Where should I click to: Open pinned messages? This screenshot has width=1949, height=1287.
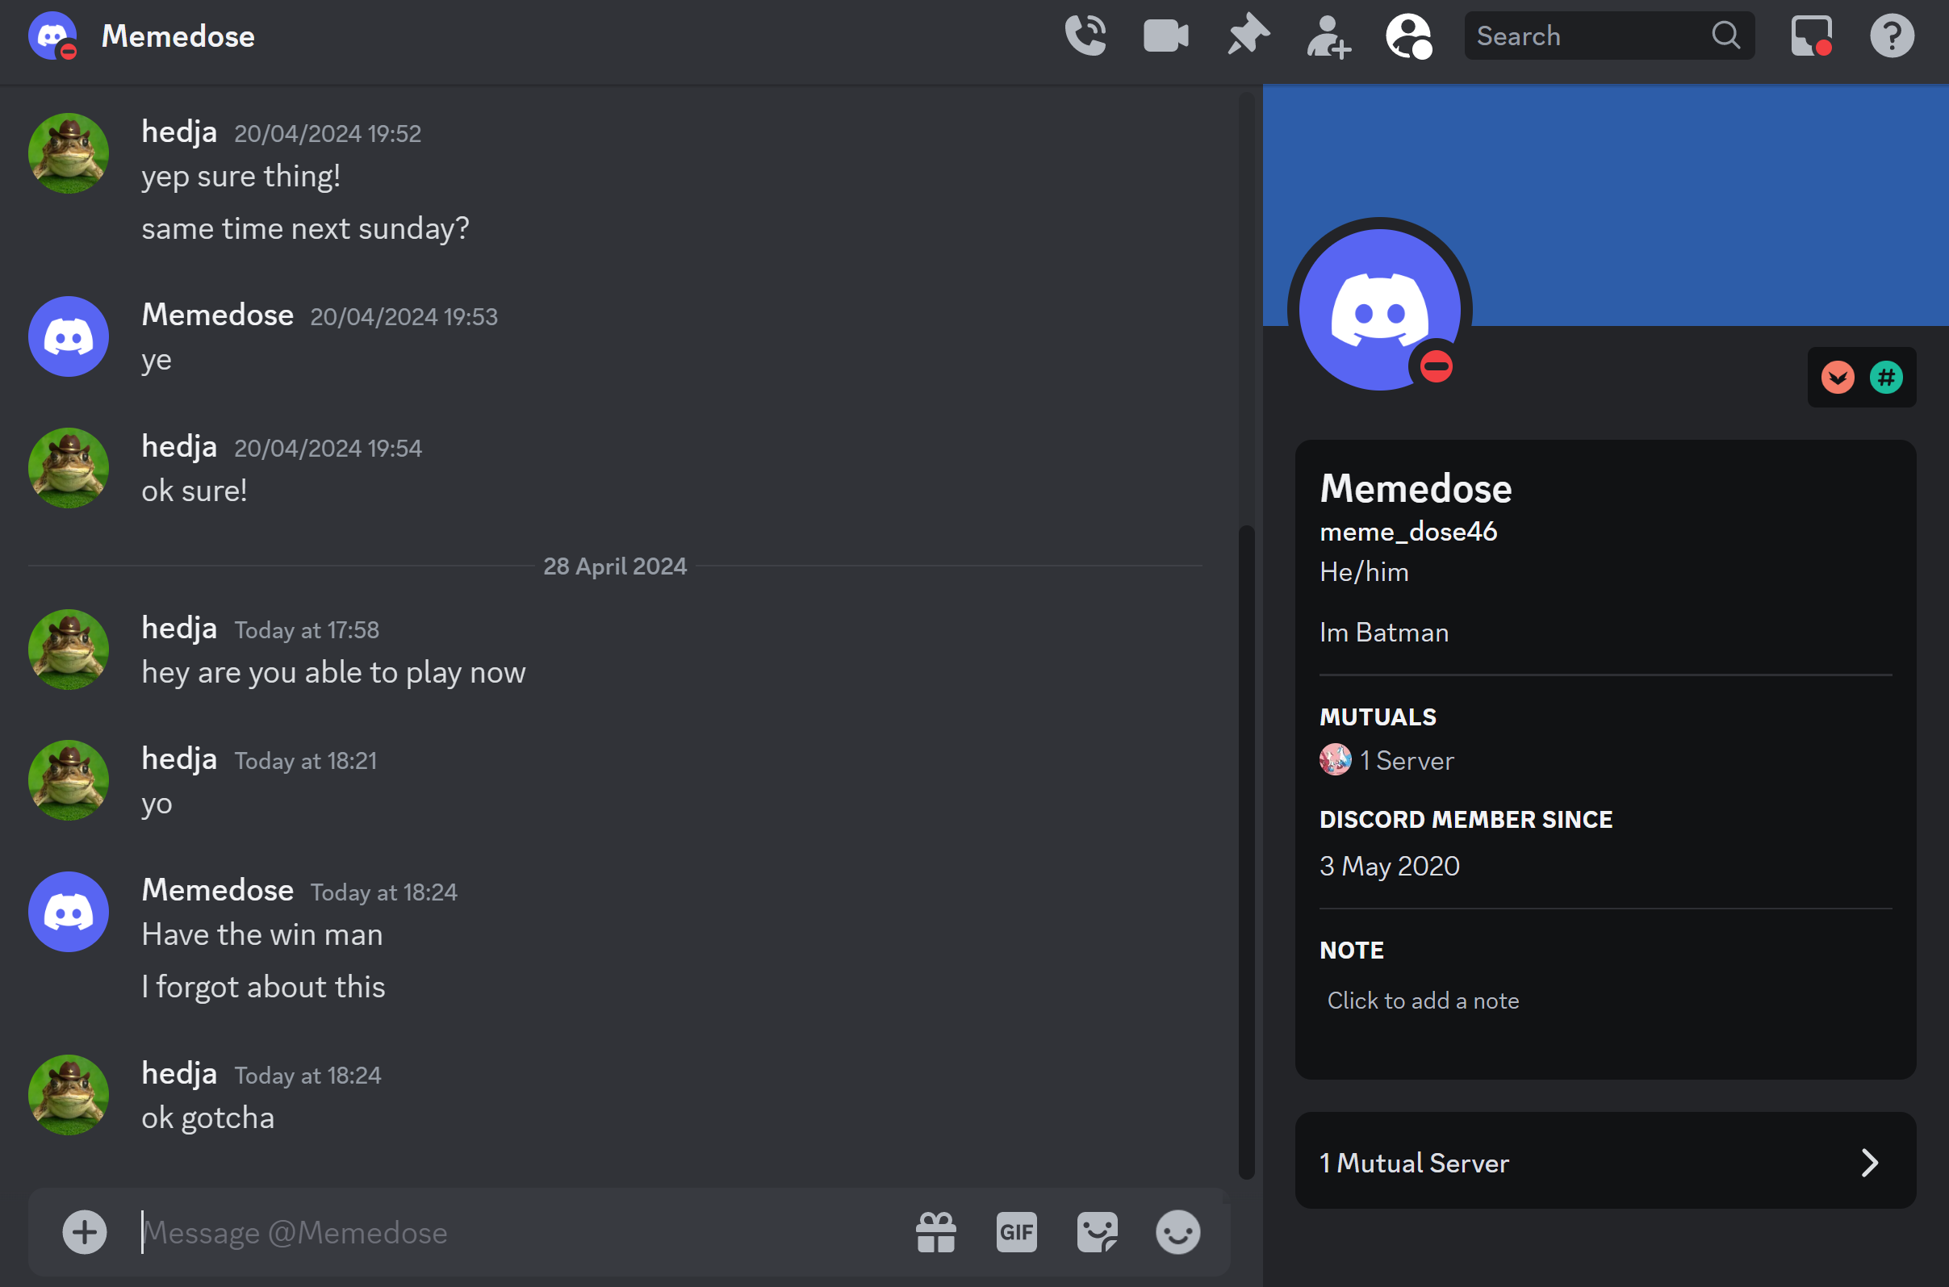(1247, 36)
